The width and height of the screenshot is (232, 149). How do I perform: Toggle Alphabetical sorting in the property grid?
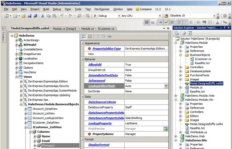90,37
